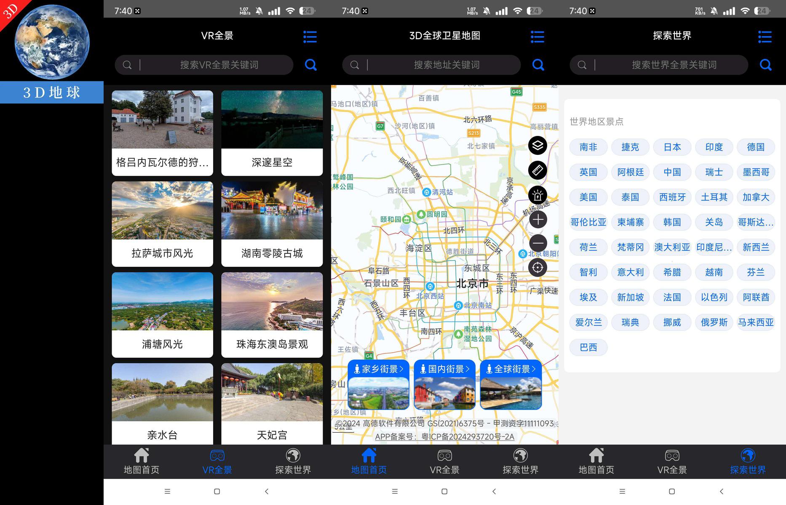Switch to 探索世界 tab in VR全景 screen
Image resolution: width=786 pixels, height=505 pixels.
click(x=293, y=462)
